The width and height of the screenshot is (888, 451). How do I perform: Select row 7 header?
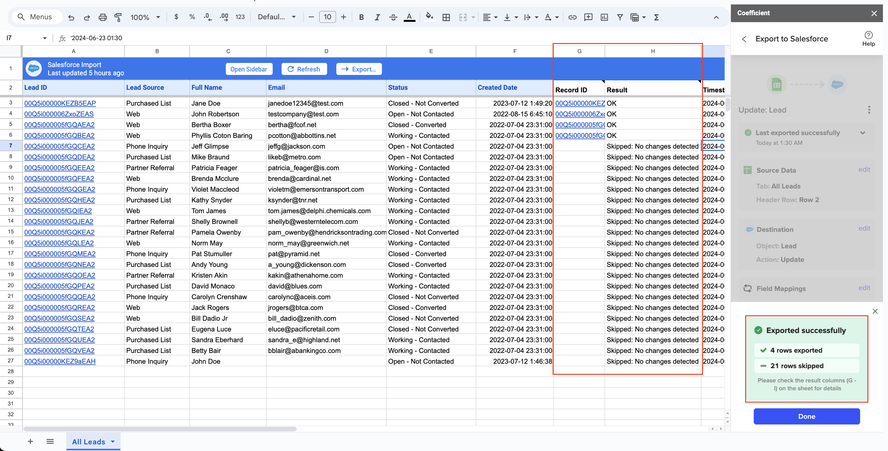11,146
